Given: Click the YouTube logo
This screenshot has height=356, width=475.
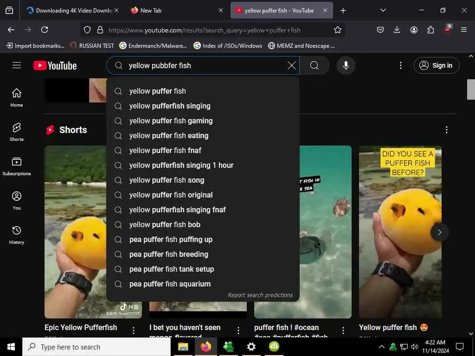Looking at the screenshot, I should point(55,65).
